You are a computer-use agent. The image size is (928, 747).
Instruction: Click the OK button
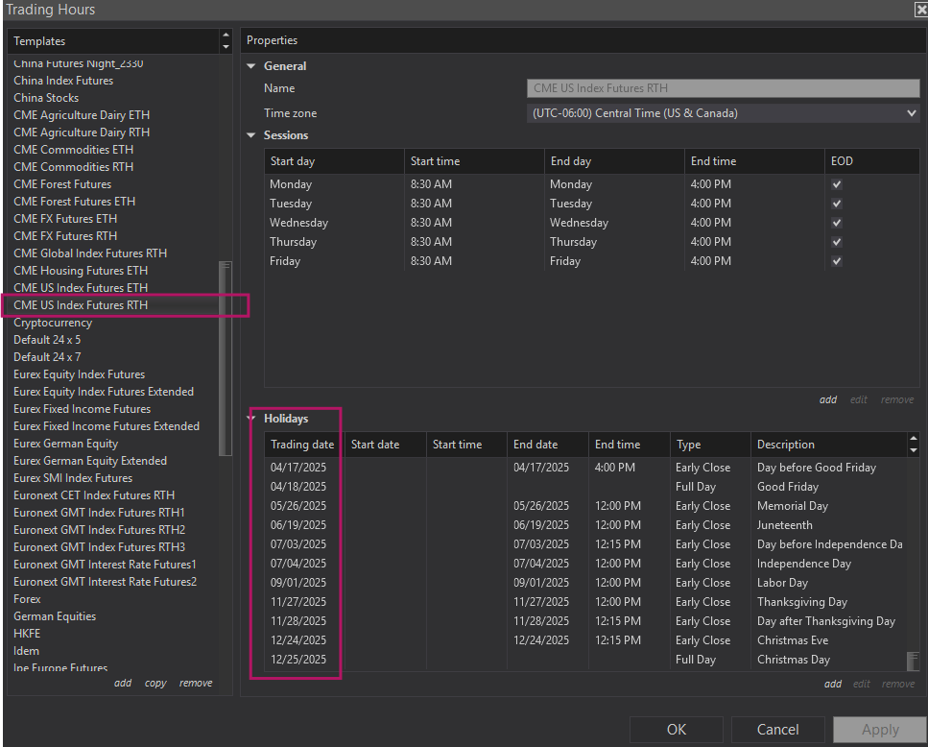(677, 730)
